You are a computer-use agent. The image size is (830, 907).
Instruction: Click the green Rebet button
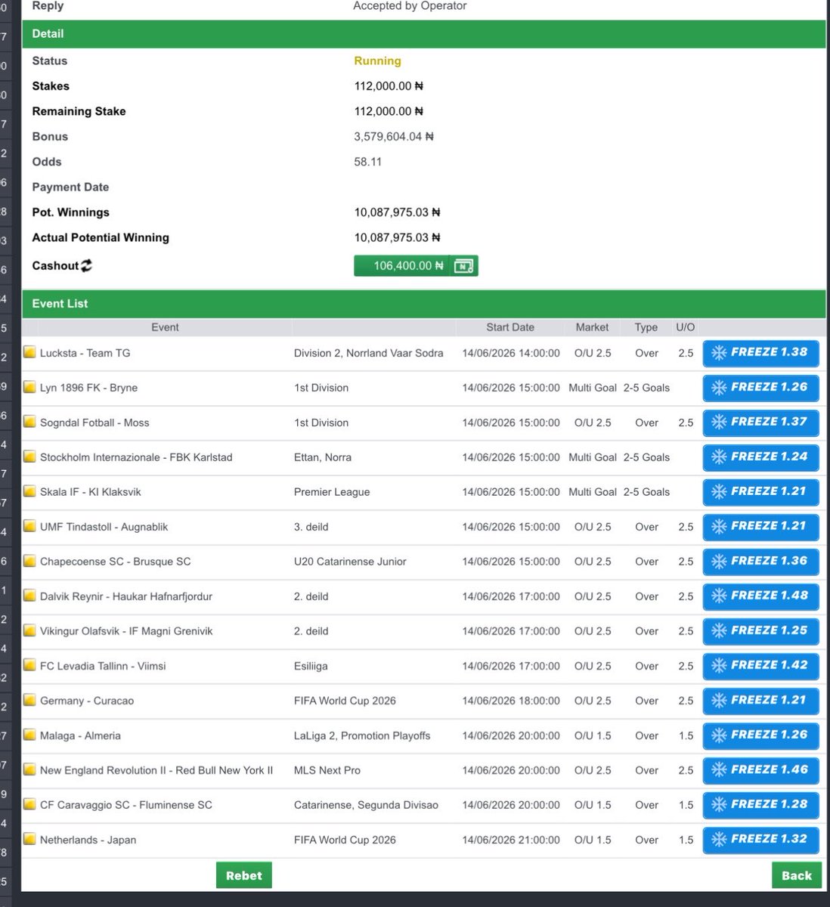point(243,875)
